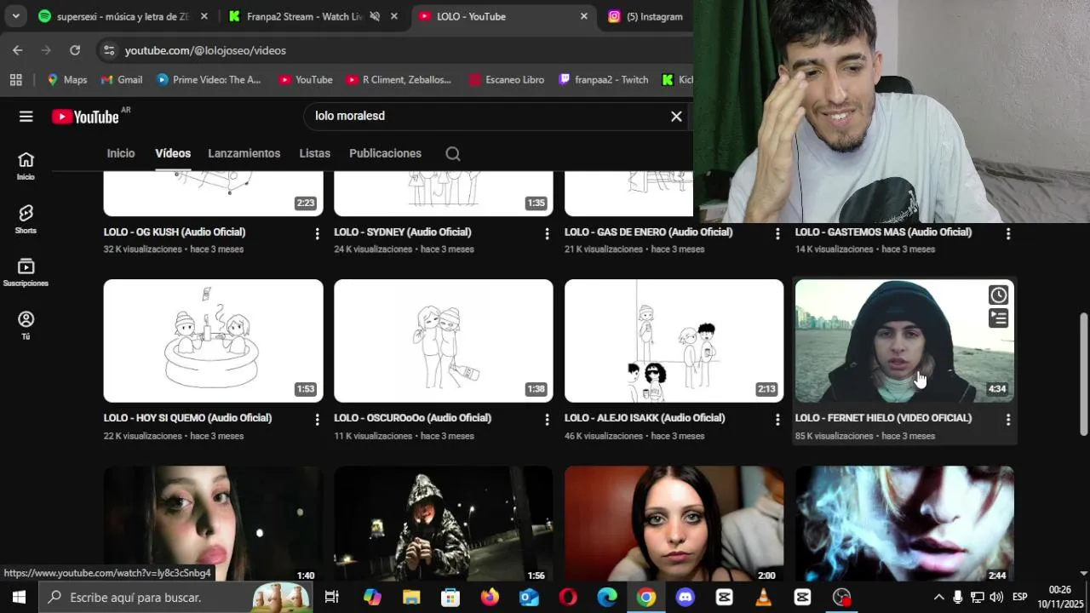Open site information icon in address bar
1090x613 pixels.
[x=108, y=50]
